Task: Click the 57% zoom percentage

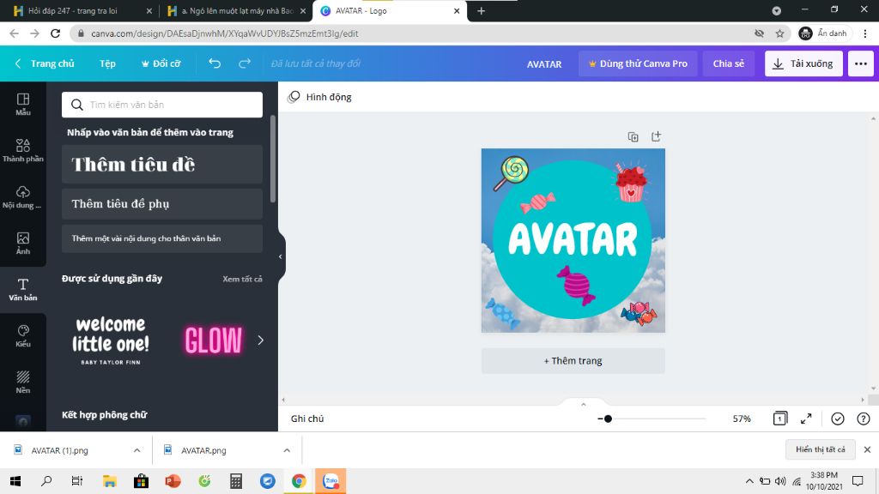Action: [x=741, y=419]
